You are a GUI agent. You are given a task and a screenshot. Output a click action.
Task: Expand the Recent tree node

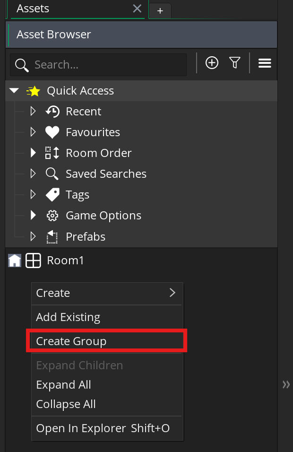point(33,112)
